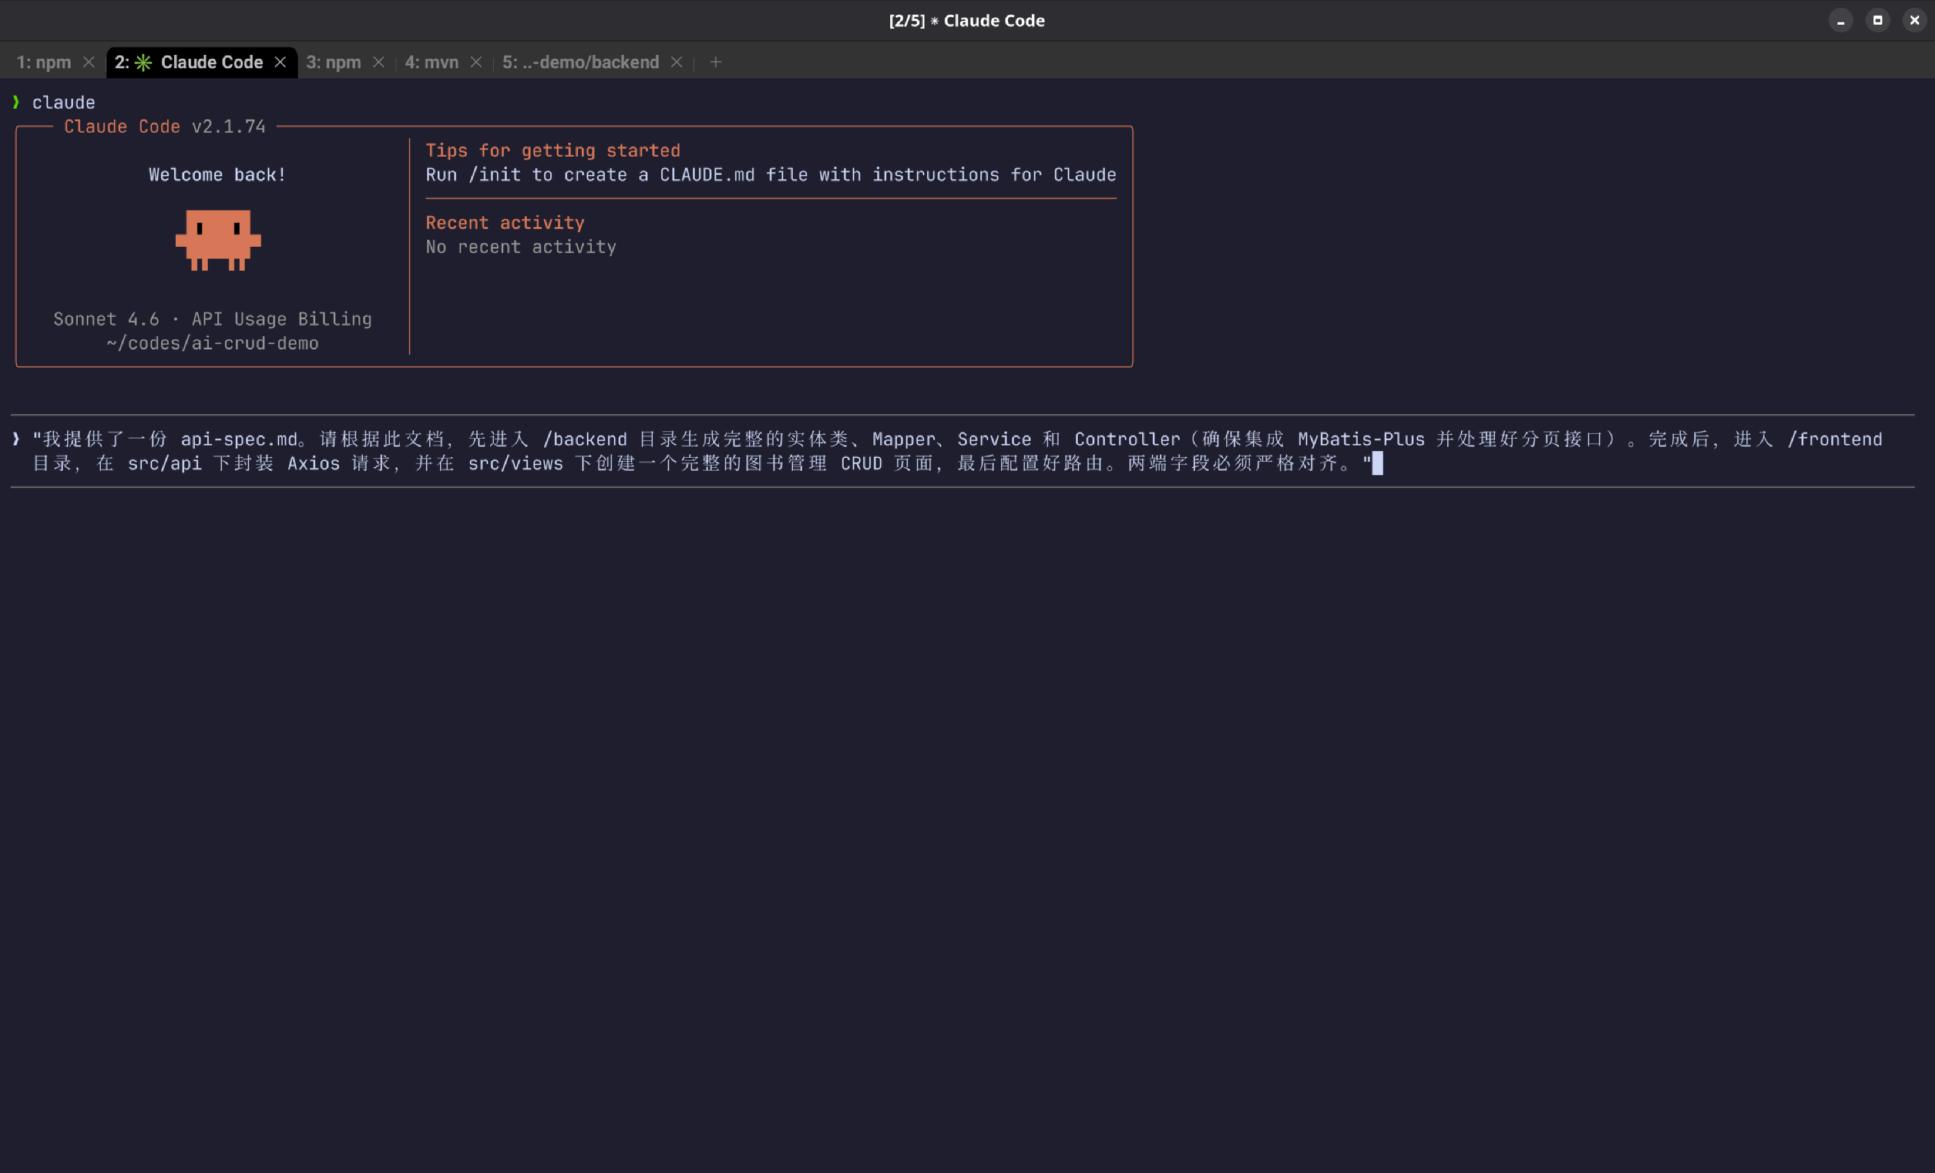
Task: Close the first npm tab
Action: click(88, 62)
